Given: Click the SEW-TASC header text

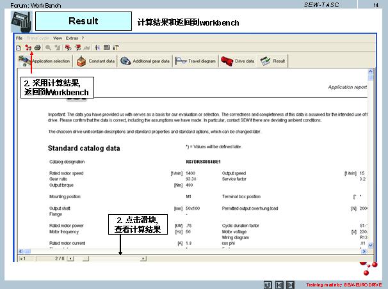Looking at the screenshot, I should pyautogui.click(x=321, y=4).
